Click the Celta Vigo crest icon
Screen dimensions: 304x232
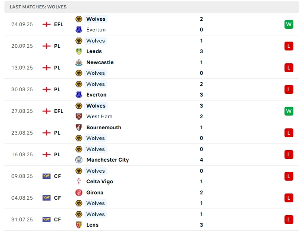click(x=79, y=182)
